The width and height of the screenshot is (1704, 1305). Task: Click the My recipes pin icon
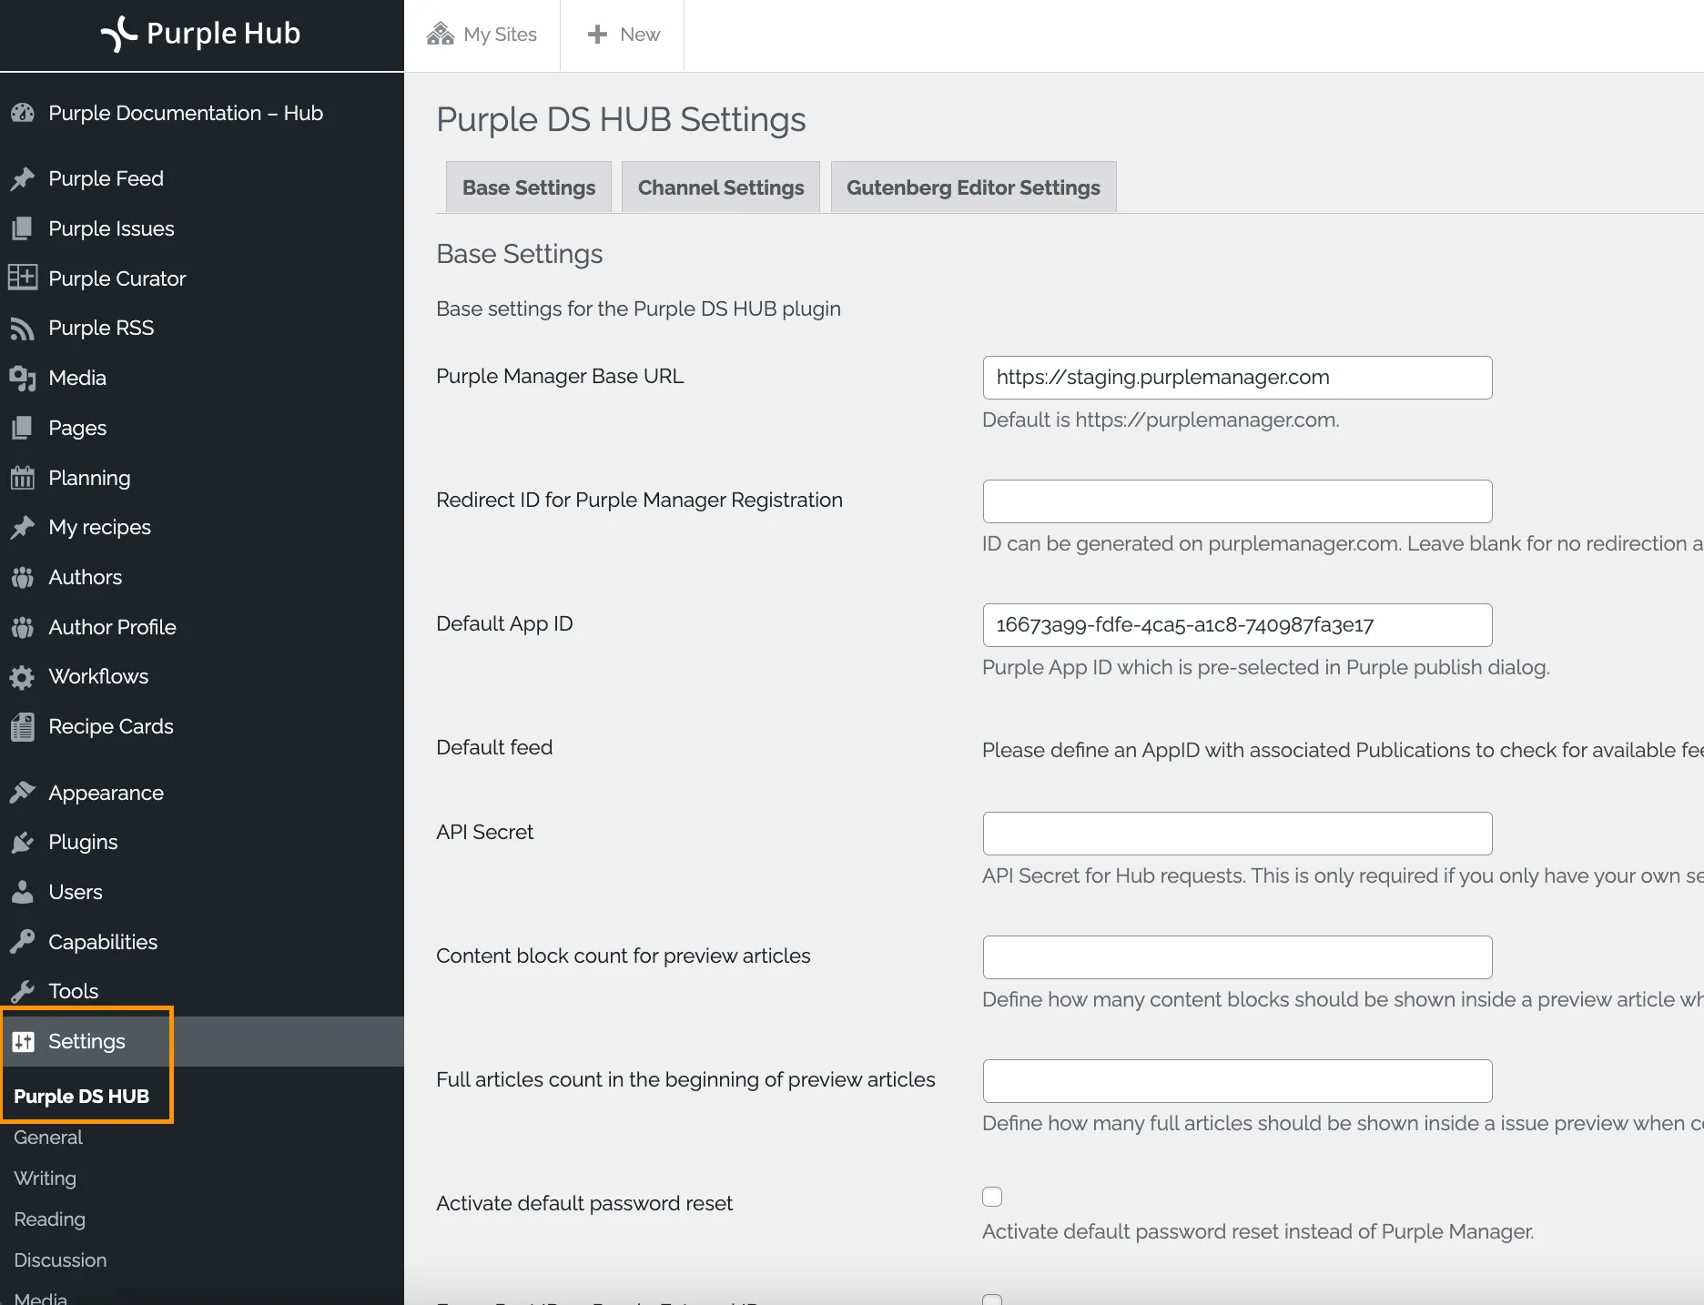[x=23, y=527]
